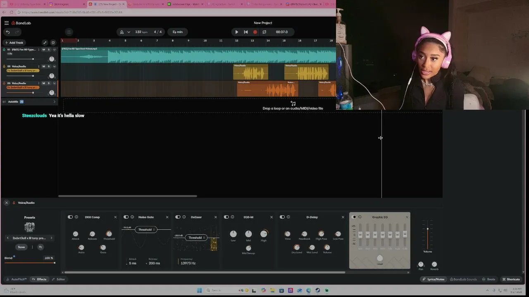
Task: Expand track 02 with its chevron
Action: 54,66
